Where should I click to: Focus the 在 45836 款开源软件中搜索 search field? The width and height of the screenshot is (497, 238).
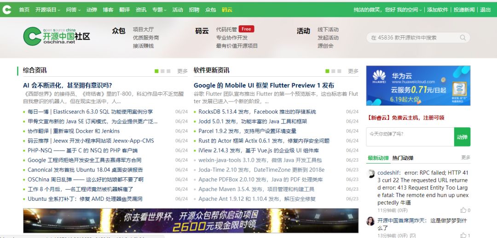pos(418,38)
